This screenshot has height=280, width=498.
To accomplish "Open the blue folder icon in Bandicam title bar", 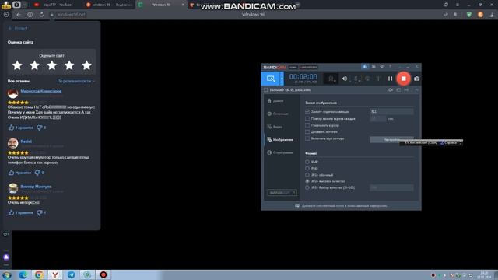I will pyautogui.click(x=365, y=67).
